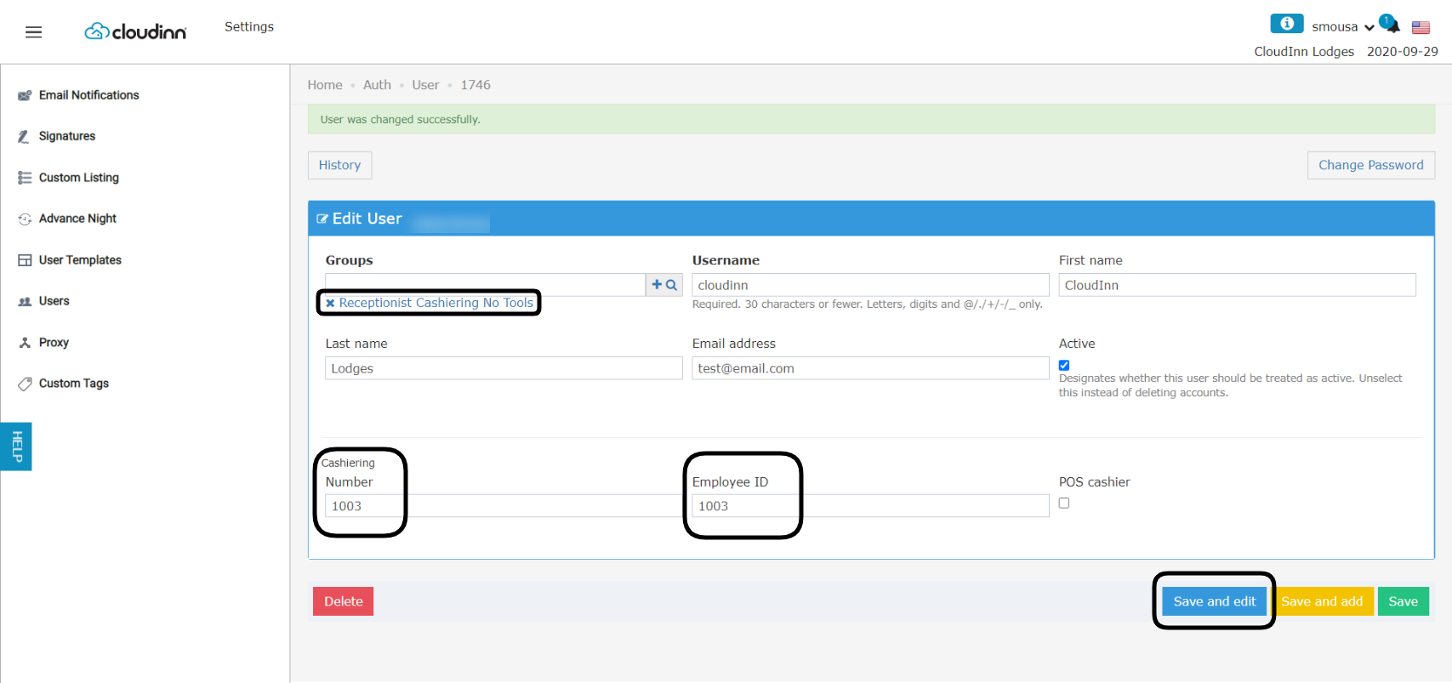
Task: Click the Signatures sidebar icon
Action: (x=24, y=136)
